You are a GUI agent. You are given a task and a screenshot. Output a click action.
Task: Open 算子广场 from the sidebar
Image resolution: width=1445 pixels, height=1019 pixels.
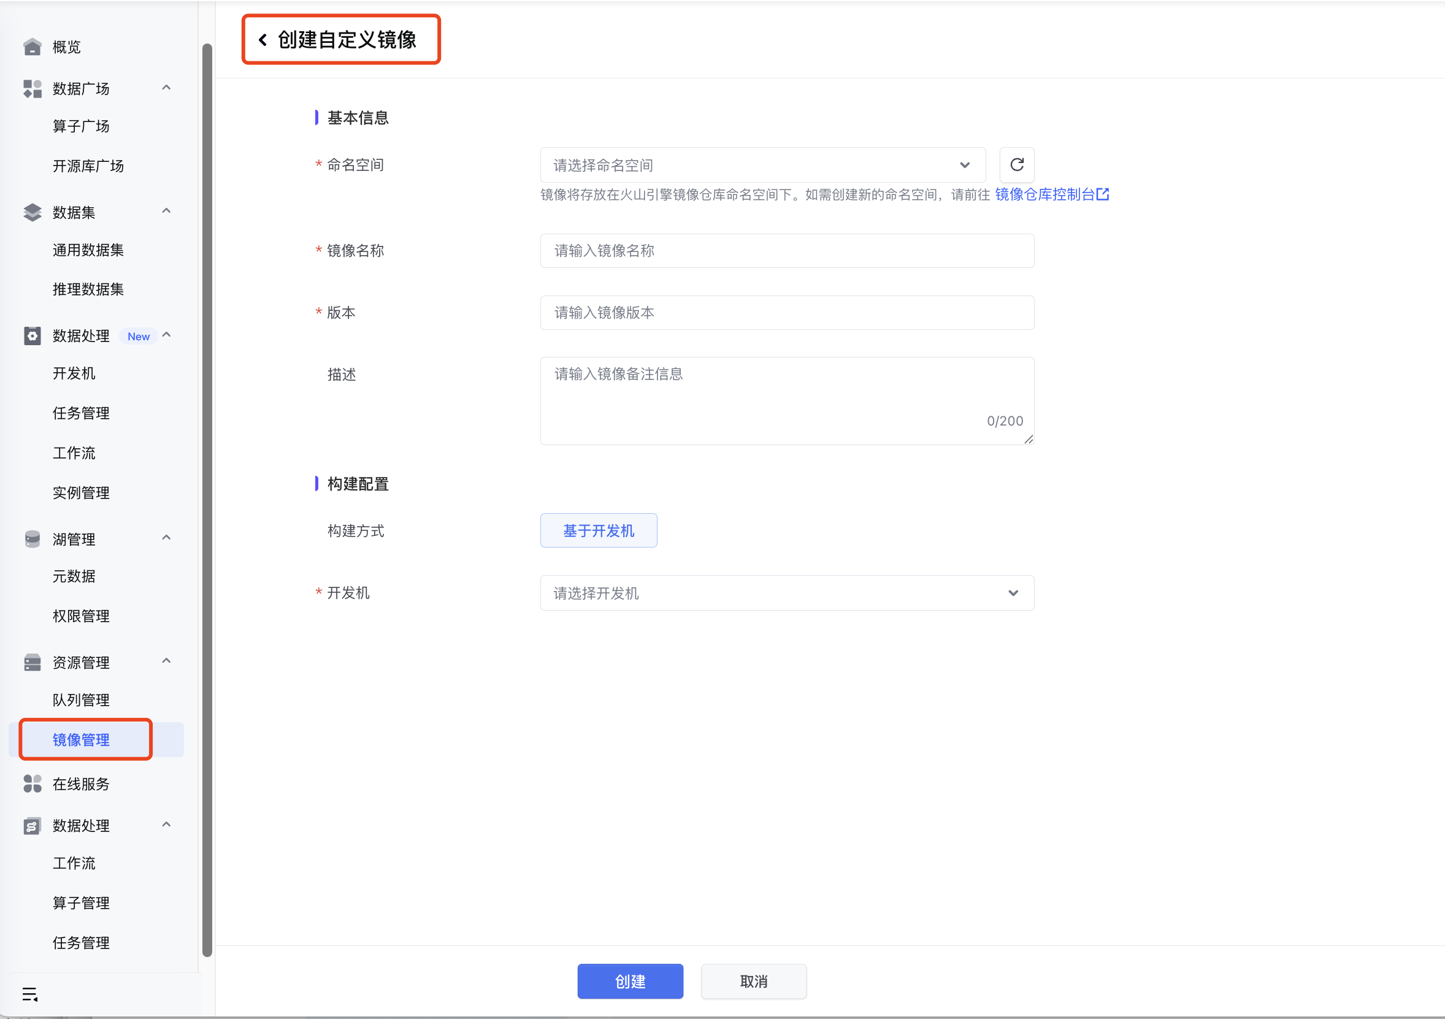pos(81,126)
